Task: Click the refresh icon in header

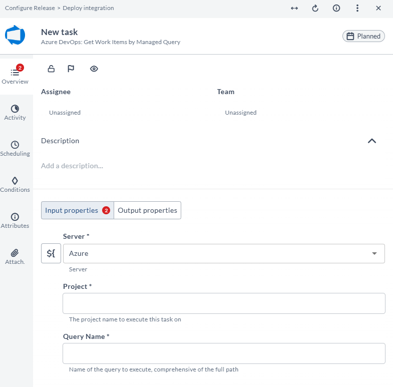Action: pos(315,9)
